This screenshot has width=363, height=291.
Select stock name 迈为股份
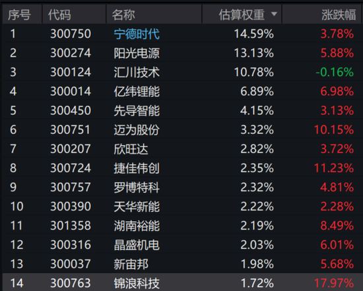[137, 129]
